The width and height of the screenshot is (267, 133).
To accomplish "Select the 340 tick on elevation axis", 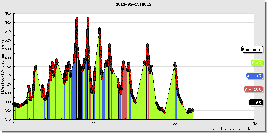I will pyautogui.click(x=8, y=119).
